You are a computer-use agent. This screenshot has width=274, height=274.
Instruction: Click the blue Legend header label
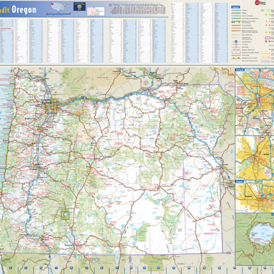click(236, 7)
